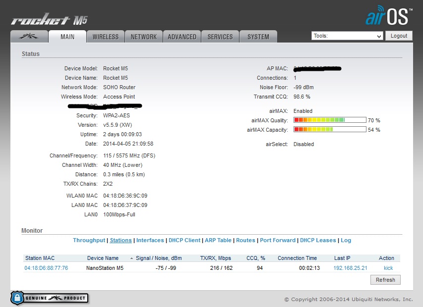
Task: Expand the Tools dropdown
Action: [348, 36]
